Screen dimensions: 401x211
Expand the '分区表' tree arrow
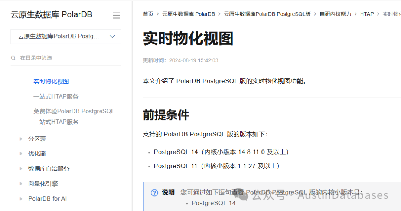pyautogui.click(x=21, y=139)
